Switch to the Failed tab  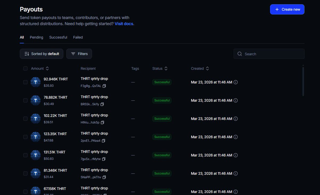pos(78,37)
